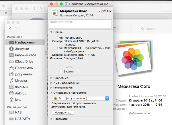172x125 pixels.
Task: Select NAS shared volume in sidebar
Action: pos(19,112)
